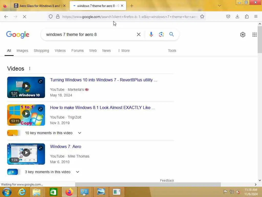This screenshot has width=262, height=197.
Task: Open the Windows Store taskbar icon
Action: [x=53, y=192]
